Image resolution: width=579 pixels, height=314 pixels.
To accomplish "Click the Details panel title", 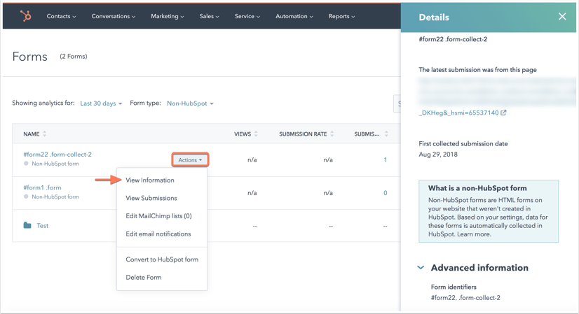I will [x=434, y=17].
